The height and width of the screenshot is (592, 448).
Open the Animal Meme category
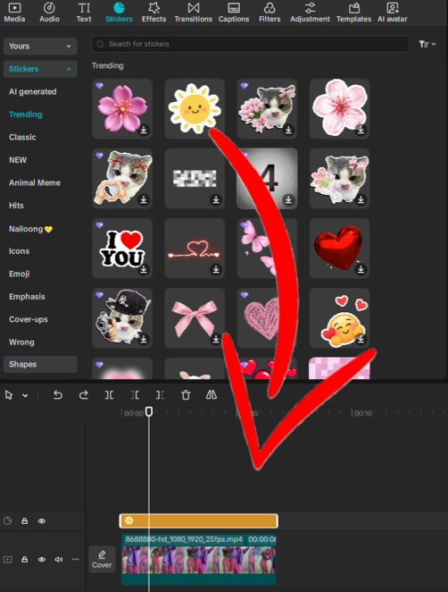click(x=35, y=182)
